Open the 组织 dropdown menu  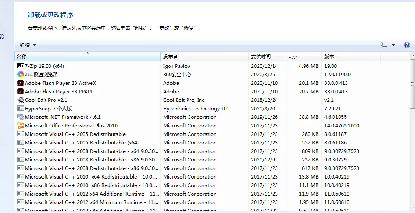(x=28, y=45)
